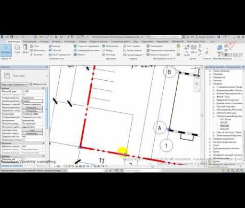245x208 pixels.
Task: Open the floor plan type selector dropdown
Action: click(14, 84)
